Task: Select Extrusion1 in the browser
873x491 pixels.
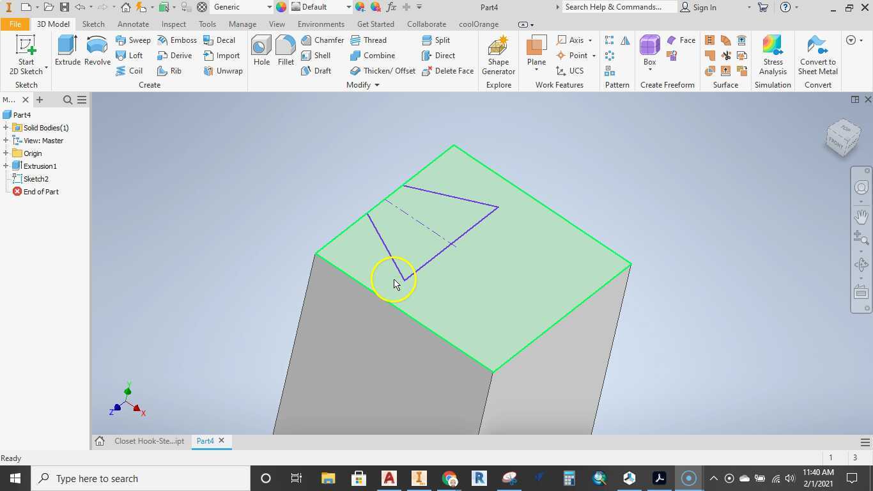Action: (x=40, y=166)
